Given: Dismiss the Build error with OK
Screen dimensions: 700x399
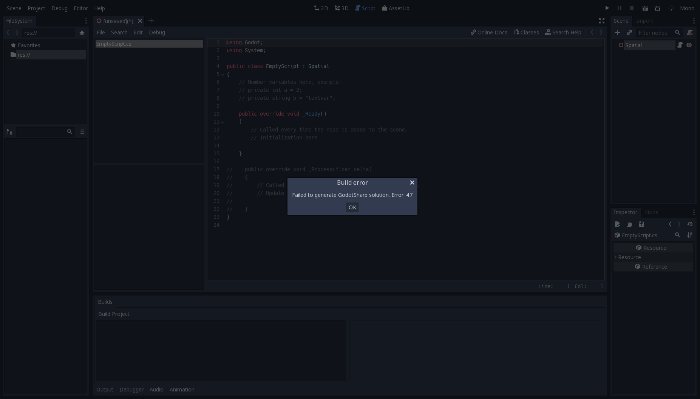Looking at the screenshot, I should pos(352,207).
